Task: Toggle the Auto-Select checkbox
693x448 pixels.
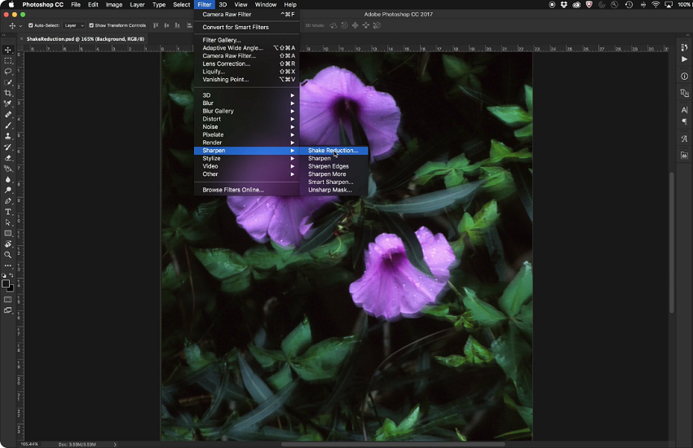Action: [30, 25]
